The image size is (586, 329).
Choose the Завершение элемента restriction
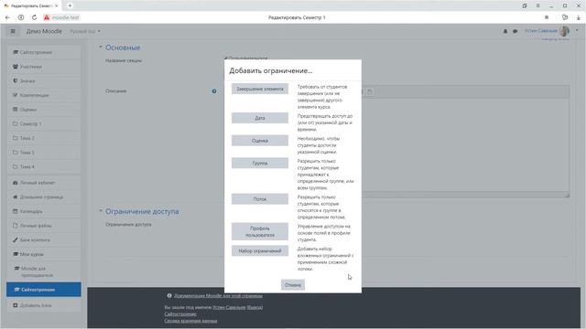260,89
